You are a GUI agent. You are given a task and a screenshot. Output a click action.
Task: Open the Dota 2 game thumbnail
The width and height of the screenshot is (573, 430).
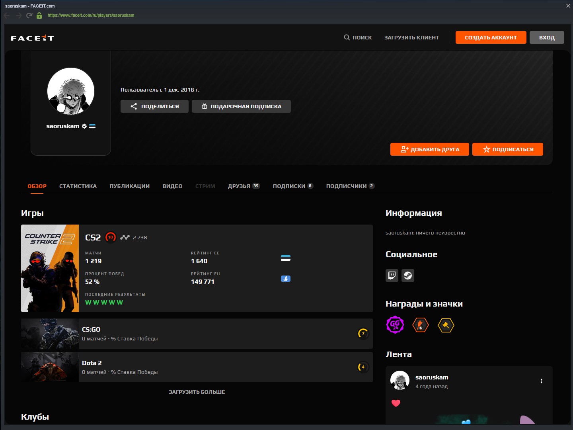pyautogui.click(x=50, y=367)
